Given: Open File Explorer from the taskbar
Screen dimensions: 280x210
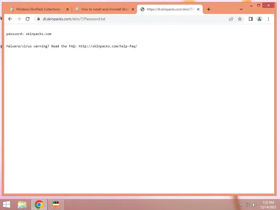Looking at the screenshot, I should (x=22, y=205).
